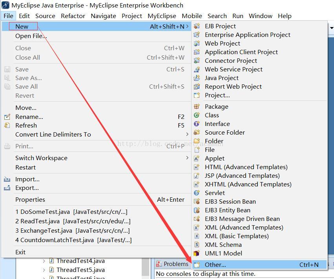Click the Enterprise Application Project icon
This screenshot has width=334, height=279.
[197, 35]
